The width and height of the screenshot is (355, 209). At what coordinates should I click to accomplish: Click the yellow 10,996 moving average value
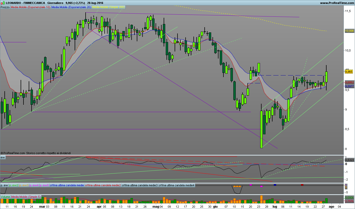[x=349, y=31]
